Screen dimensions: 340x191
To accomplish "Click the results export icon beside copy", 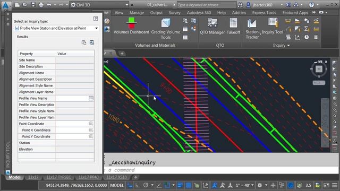I will tap(92, 42).
